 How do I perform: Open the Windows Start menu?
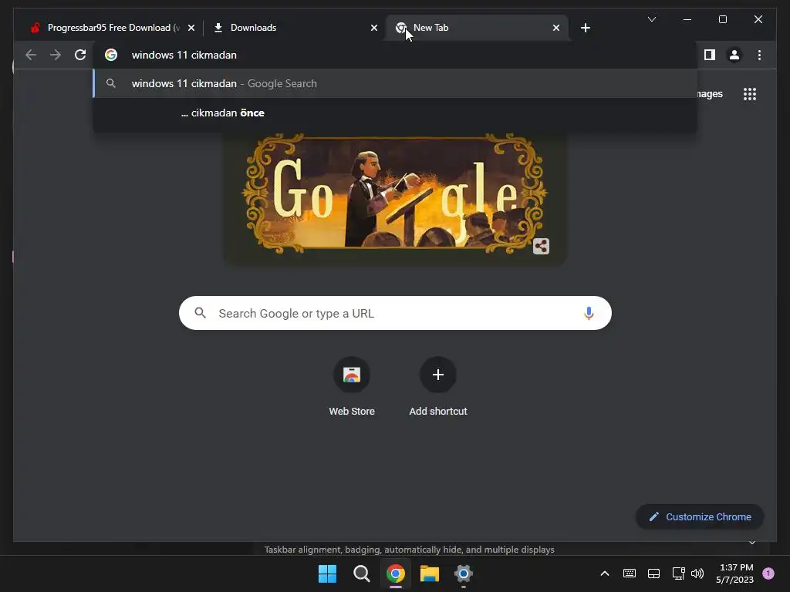327,573
